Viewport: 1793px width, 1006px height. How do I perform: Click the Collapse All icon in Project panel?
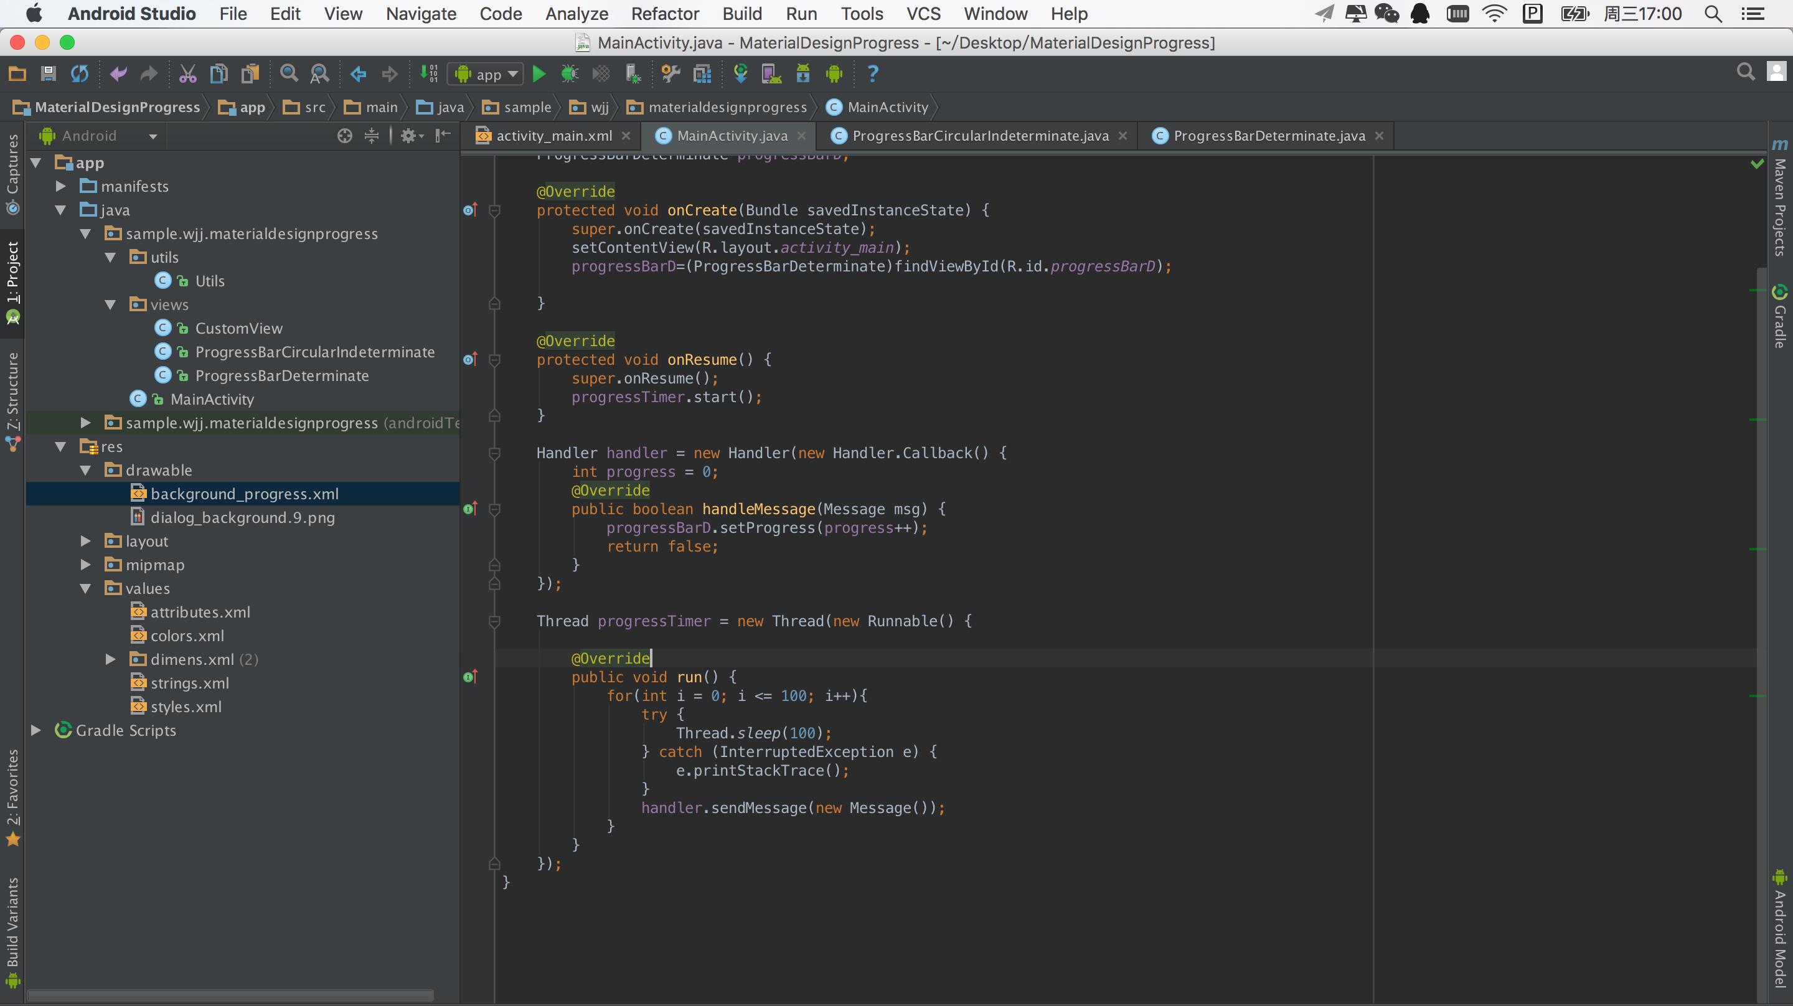point(372,136)
